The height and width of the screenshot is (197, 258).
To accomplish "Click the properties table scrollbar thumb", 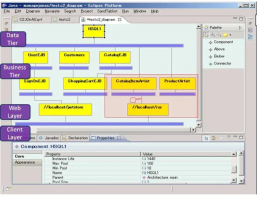I will tap(234, 169).
